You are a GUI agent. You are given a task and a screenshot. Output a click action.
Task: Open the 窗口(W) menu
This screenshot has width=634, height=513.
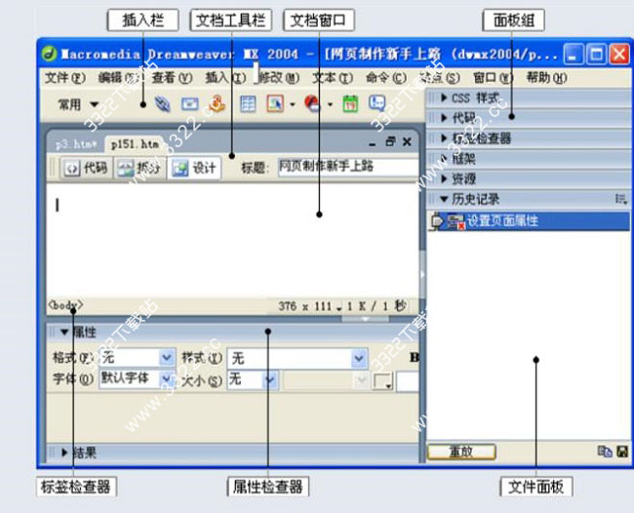[x=494, y=78]
